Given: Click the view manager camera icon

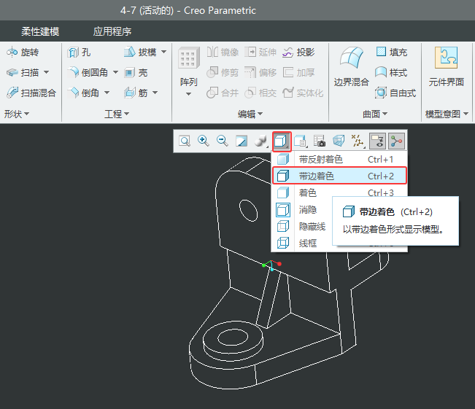Looking at the screenshot, I should click(x=320, y=141).
